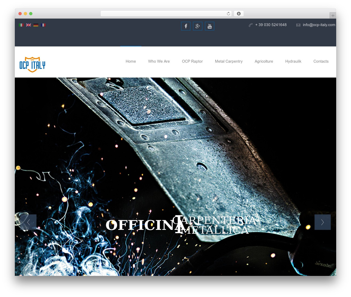Go to Metal Carpentry section
This screenshot has width=351, height=297.
[229, 61]
